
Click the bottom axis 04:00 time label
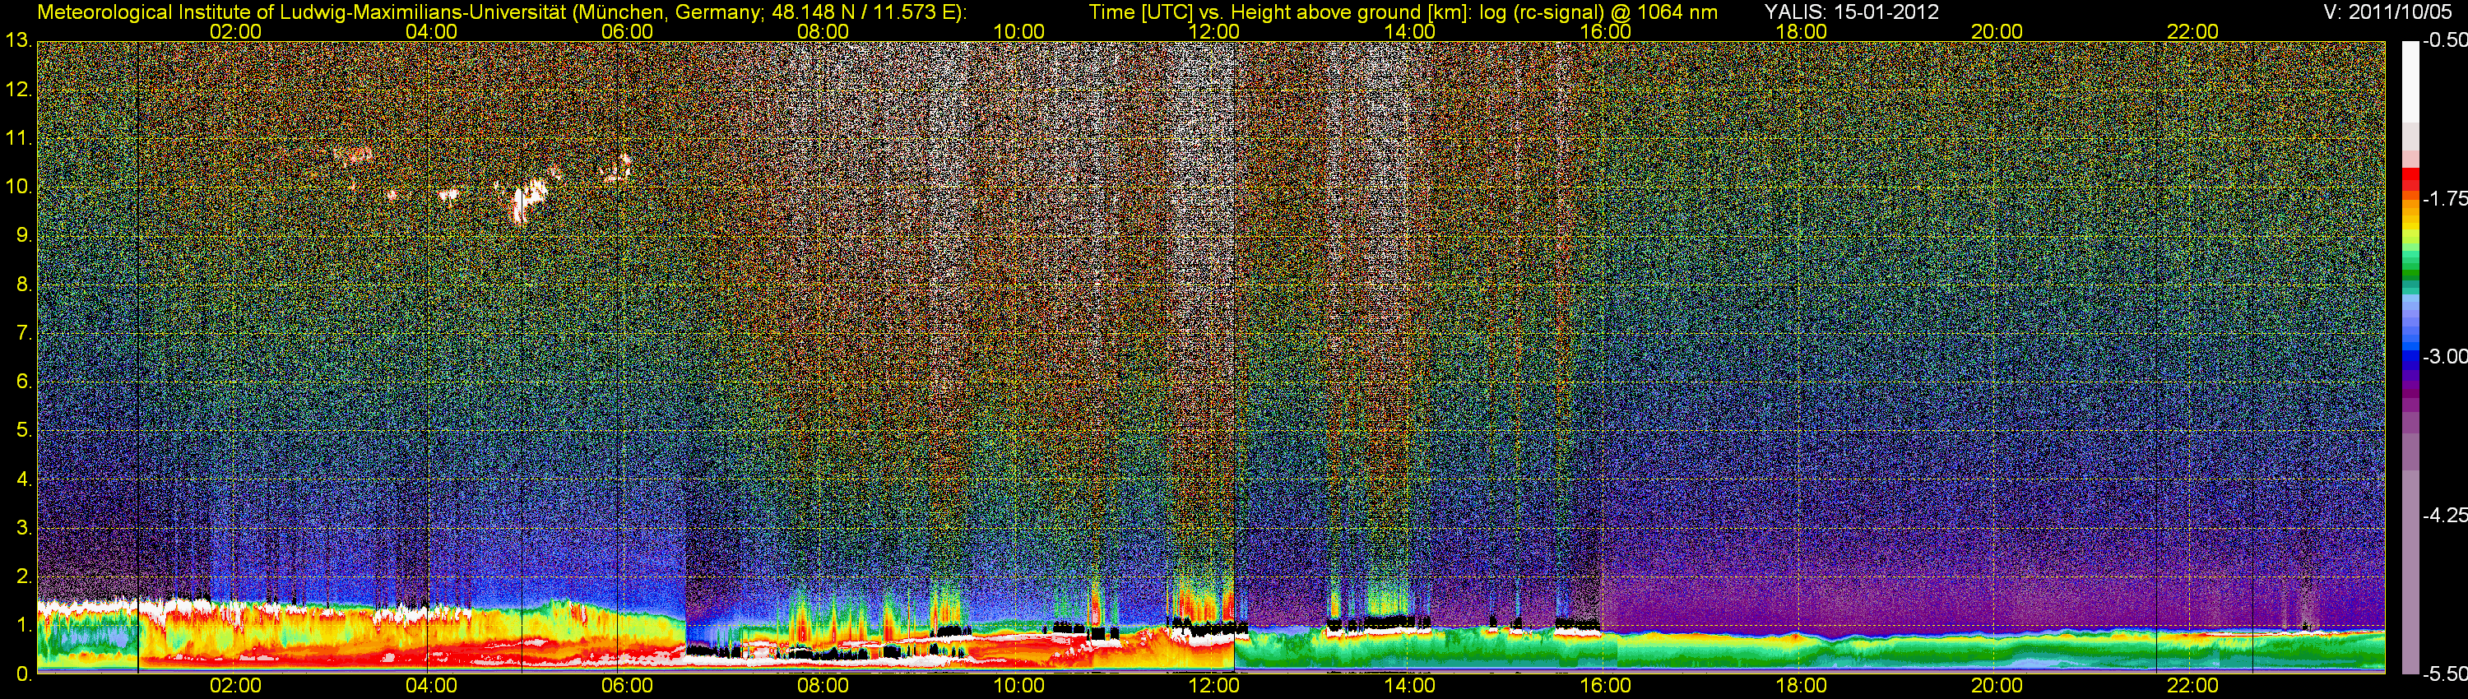(x=431, y=686)
